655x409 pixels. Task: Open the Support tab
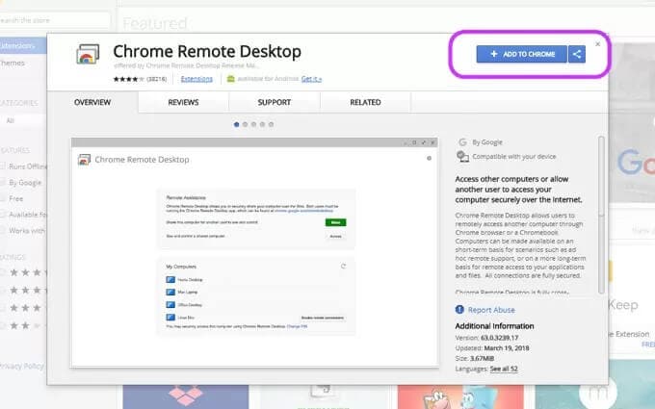point(275,102)
